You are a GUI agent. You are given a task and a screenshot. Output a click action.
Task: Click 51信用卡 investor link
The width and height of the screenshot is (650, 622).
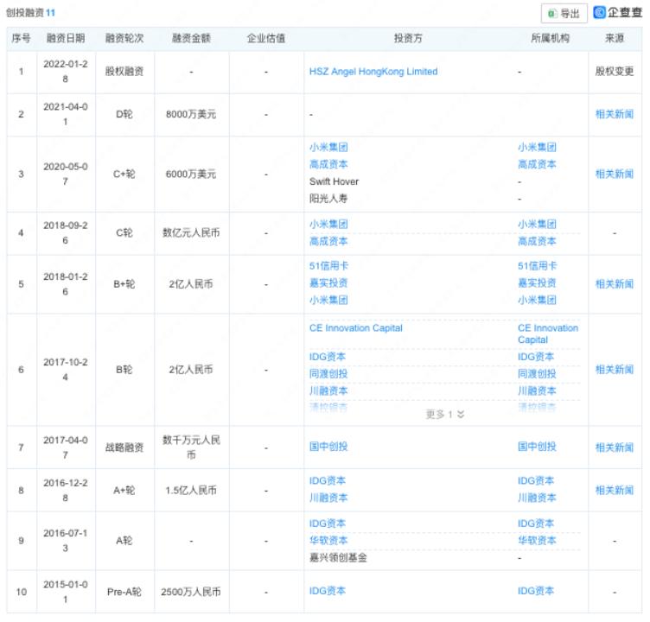click(328, 266)
